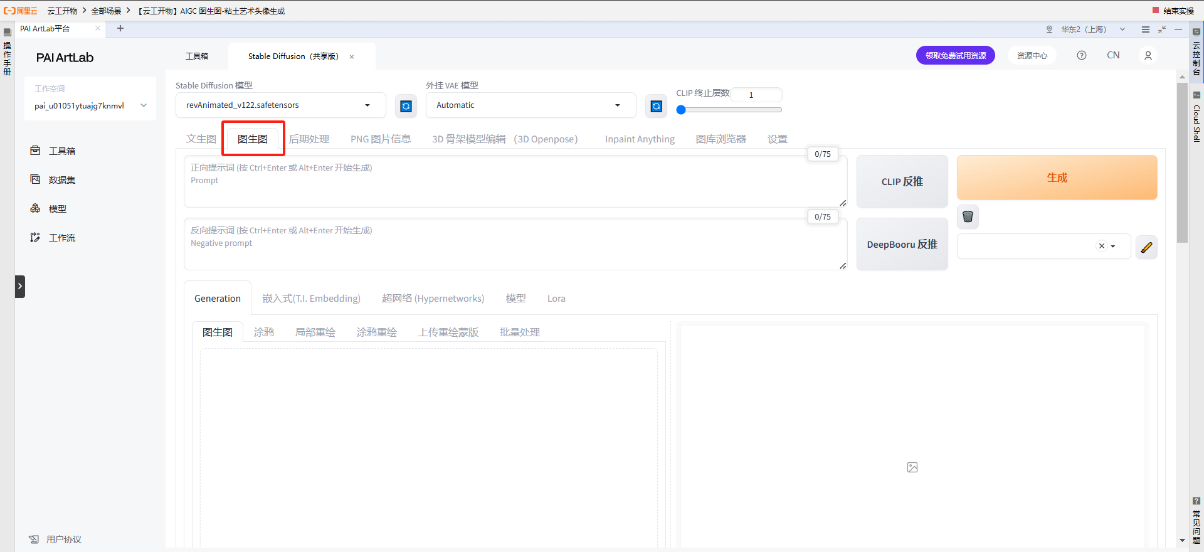Click the 结束实操 button
Image resolution: width=1204 pixels, height=552 pixels.
coord(1173,11)
